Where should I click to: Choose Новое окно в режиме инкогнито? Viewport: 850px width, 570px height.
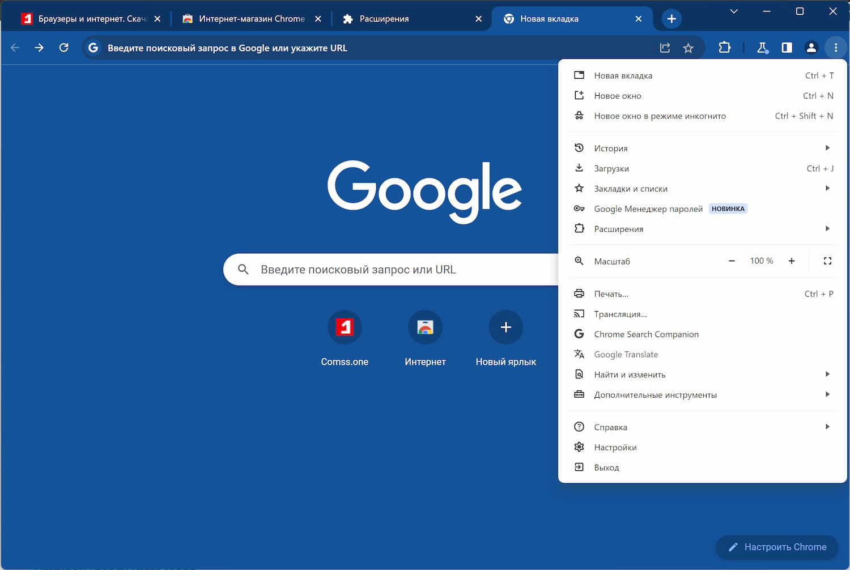pos(660,116)
